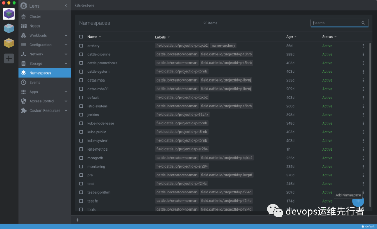Screen dimensions: 377x229
Task: Switch to the yellow cube cluster
Action: (x=9, y=43)
